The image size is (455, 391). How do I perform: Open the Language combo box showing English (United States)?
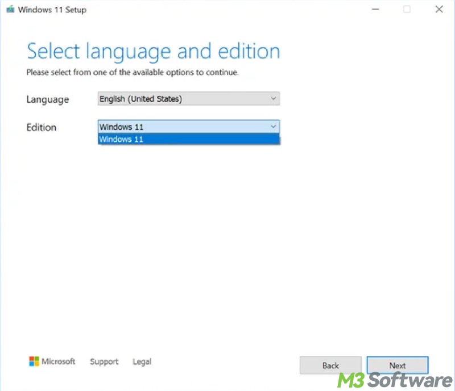pyautogui.click(x=182, y=99)
